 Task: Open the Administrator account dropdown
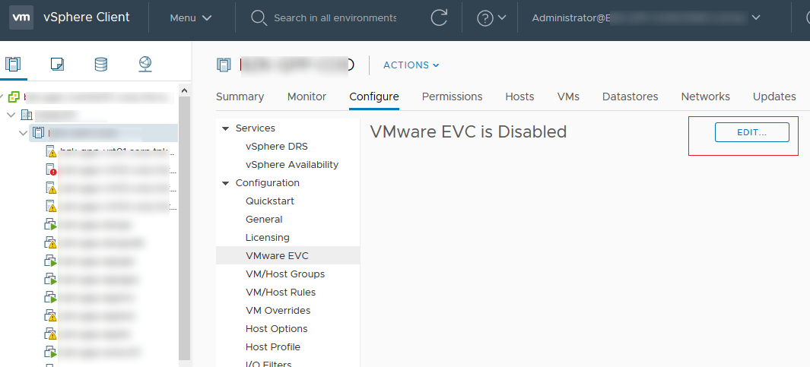coord(646,17)
